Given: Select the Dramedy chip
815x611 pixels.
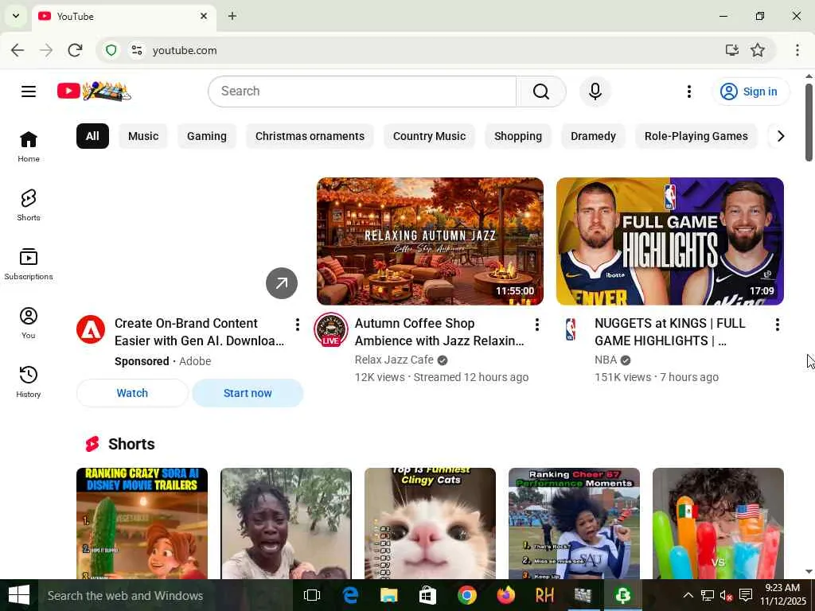Looking at the screenshot, I should [593, 136].
